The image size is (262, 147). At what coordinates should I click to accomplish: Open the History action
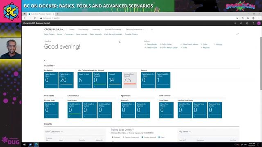(218, 45)
